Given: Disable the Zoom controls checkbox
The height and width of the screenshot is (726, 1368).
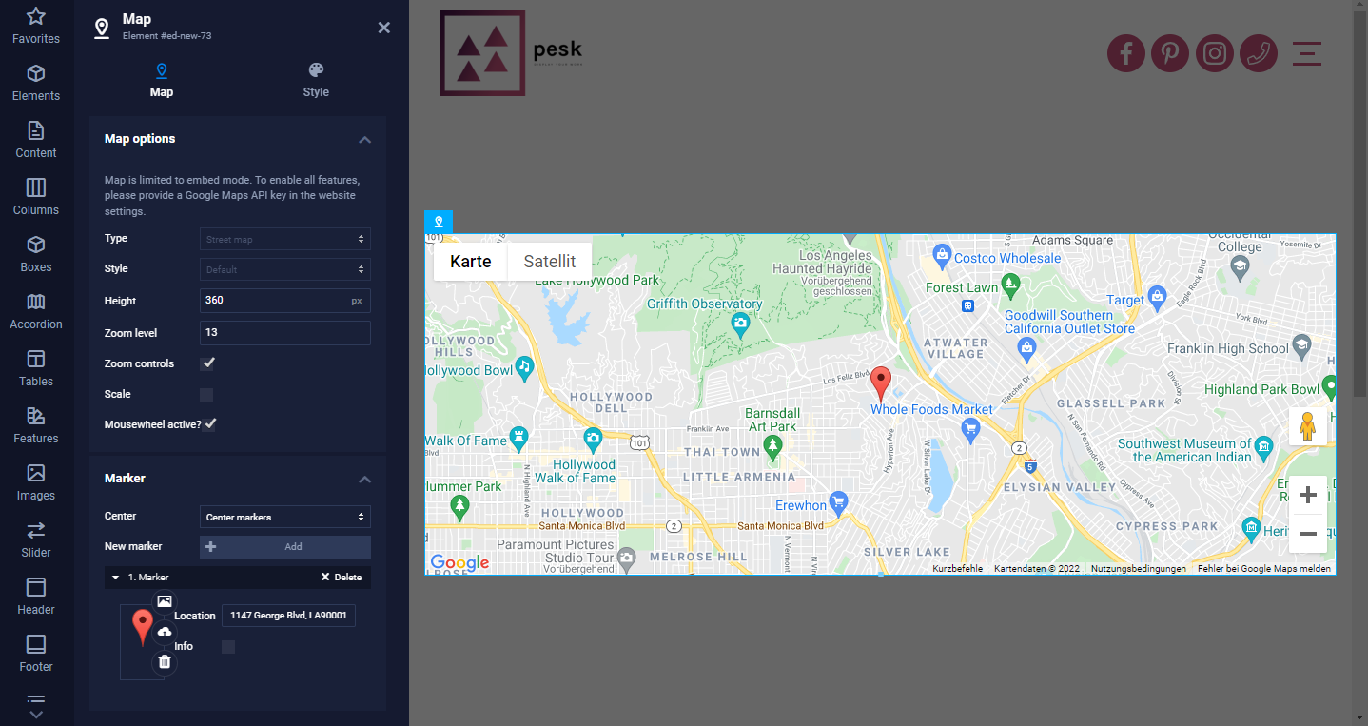Looking at the screenshot, I should (208, 363).
